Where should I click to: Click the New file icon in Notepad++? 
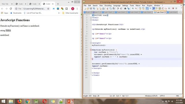[x=85, y=8]
